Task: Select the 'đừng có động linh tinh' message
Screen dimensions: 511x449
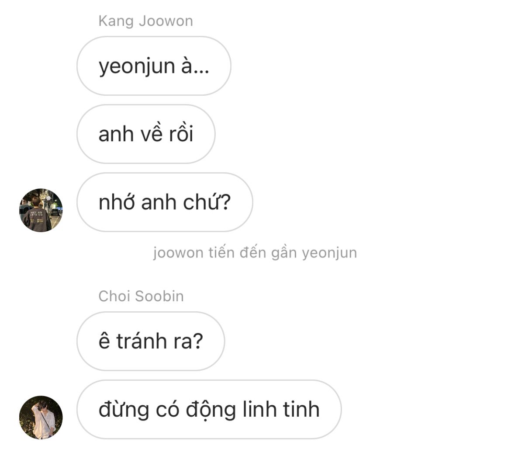Action: (x=209, y=410)
